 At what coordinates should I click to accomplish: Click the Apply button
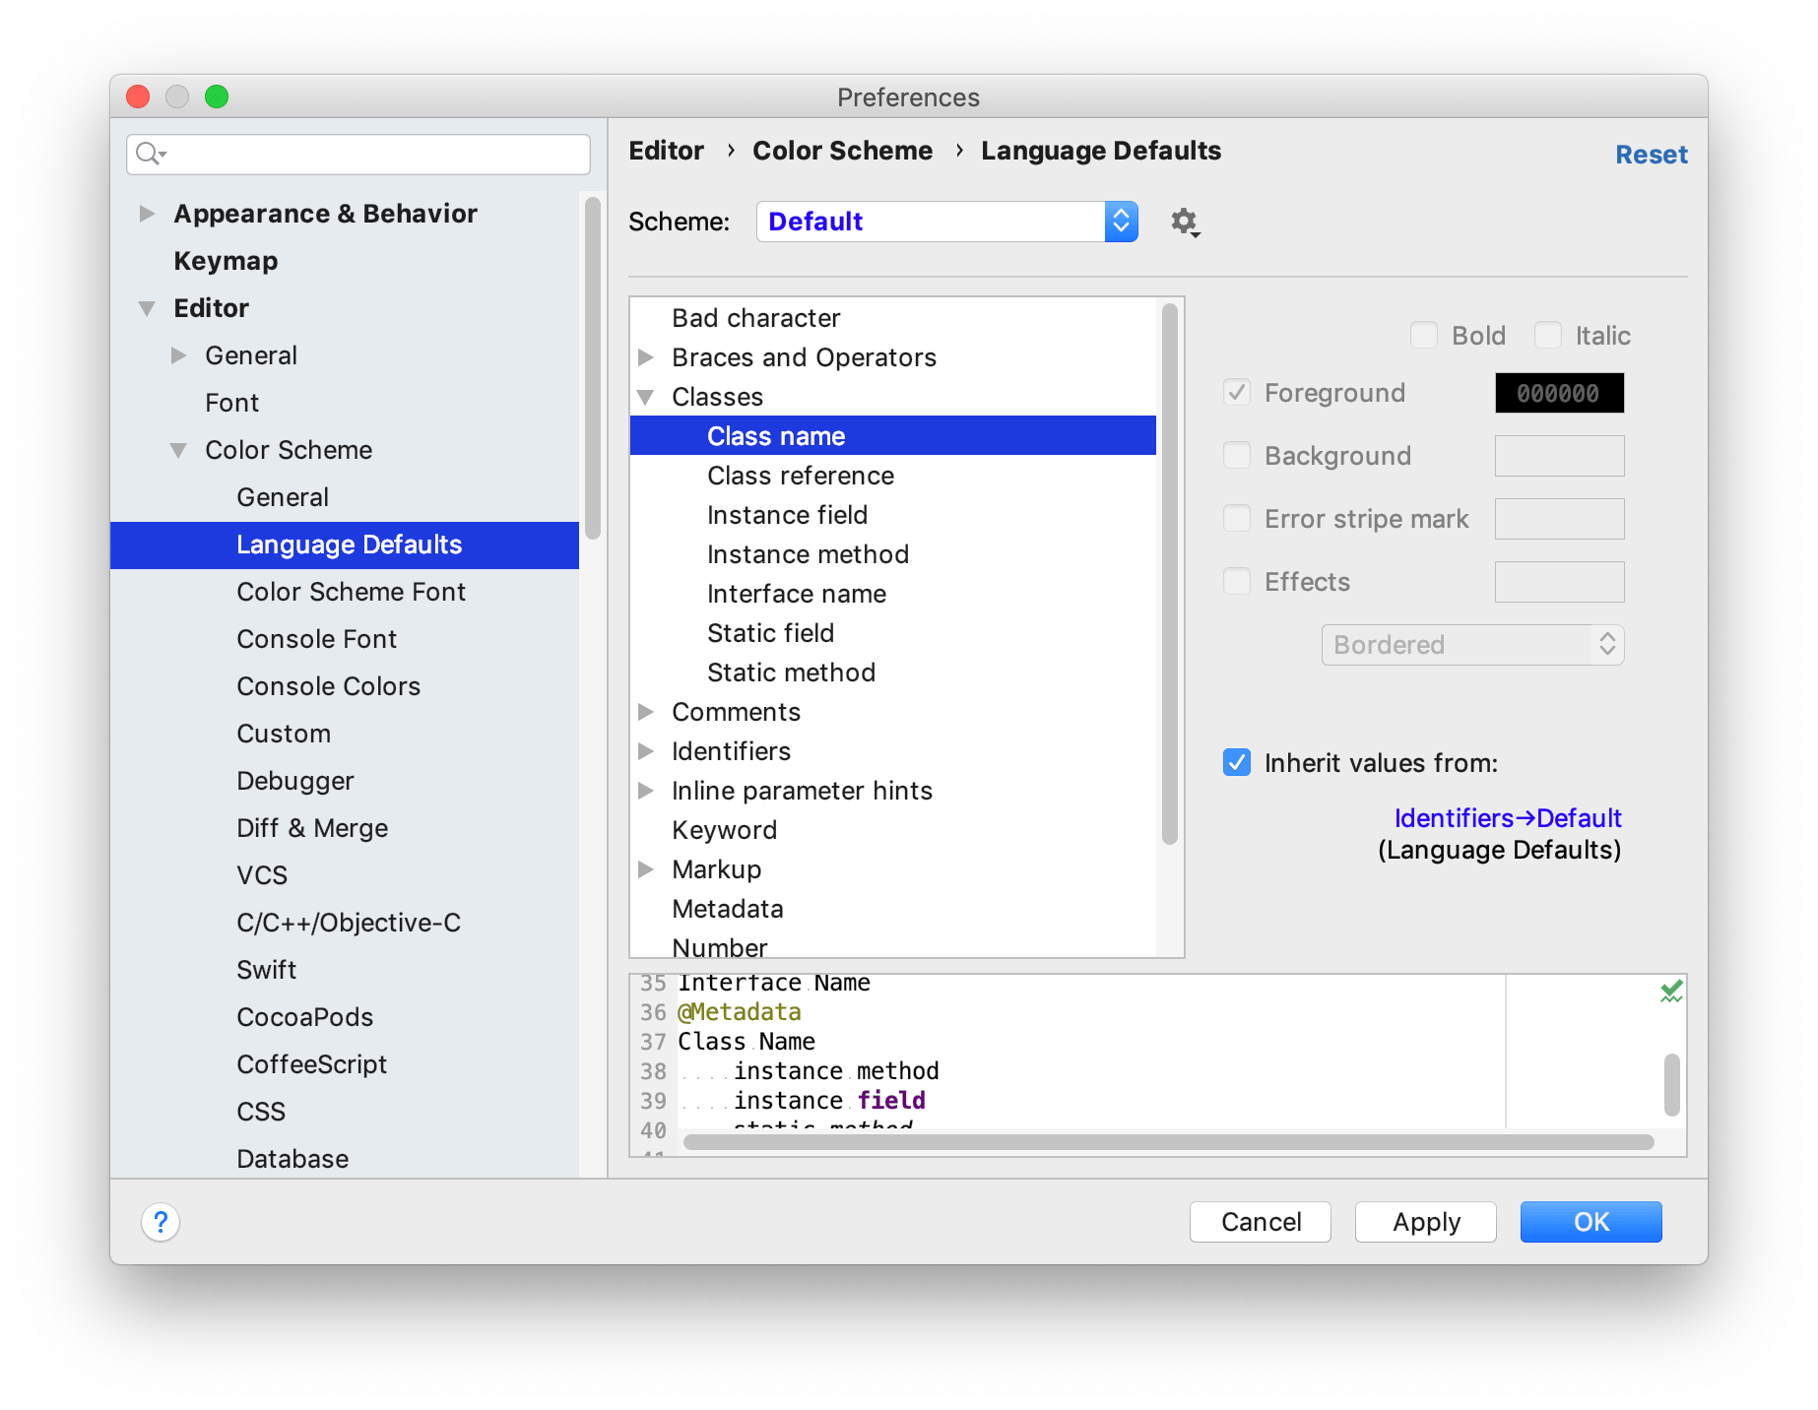(x=1426, y=1222)
